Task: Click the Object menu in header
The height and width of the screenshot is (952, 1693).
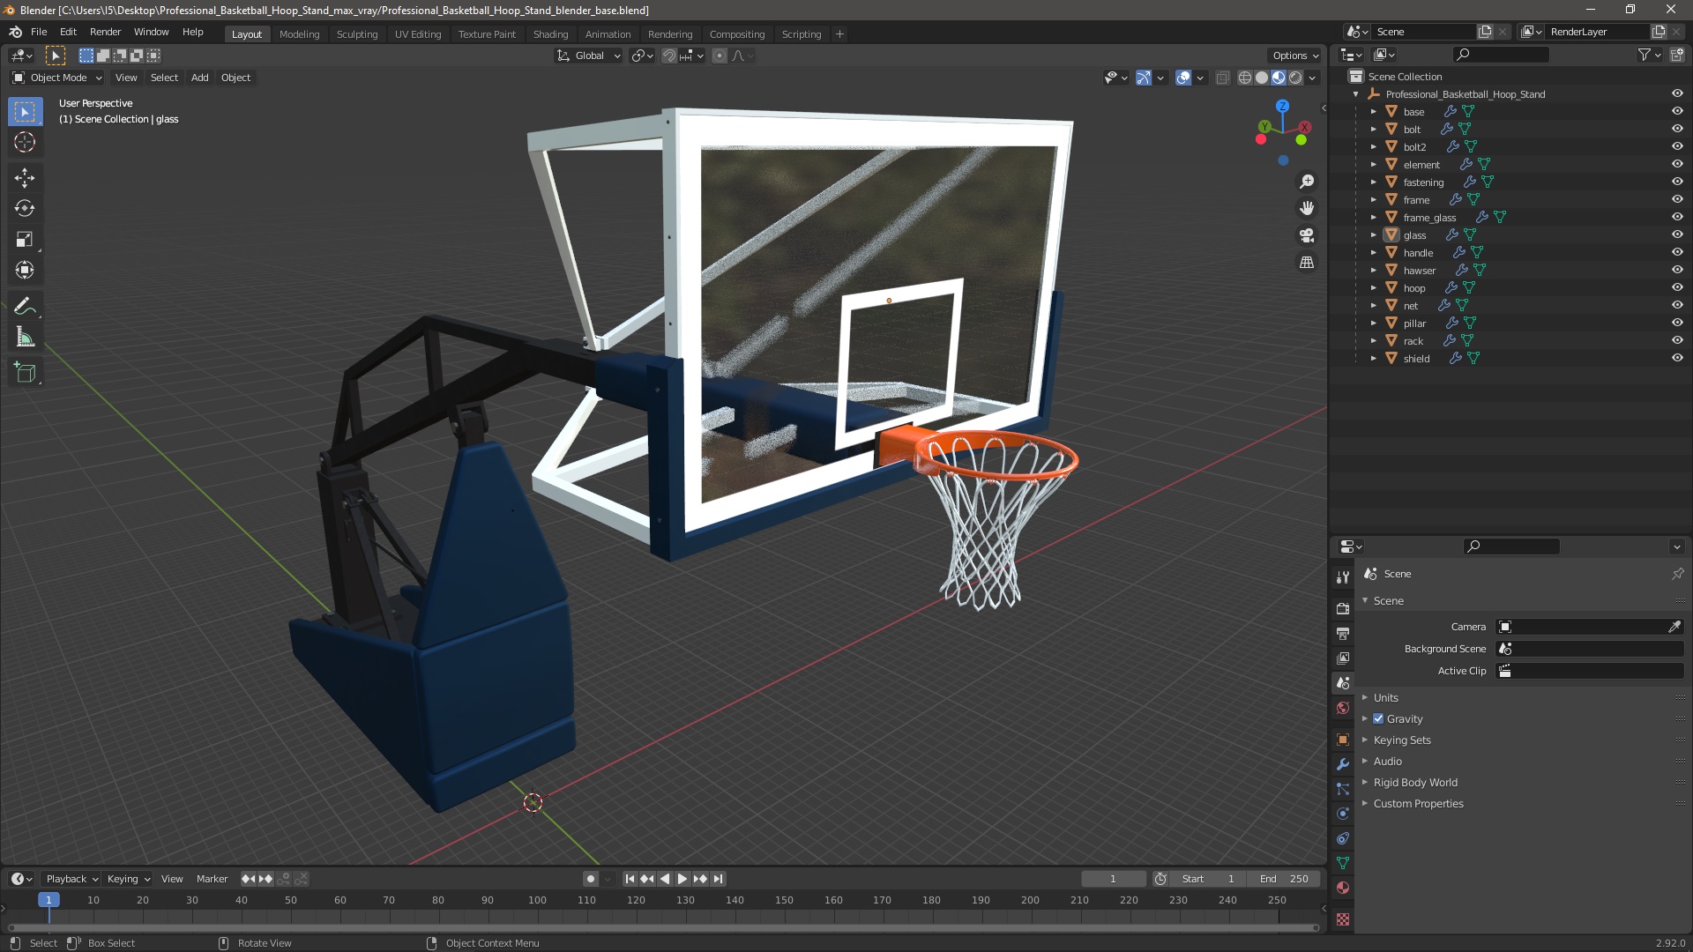Action: coord(235,76)
